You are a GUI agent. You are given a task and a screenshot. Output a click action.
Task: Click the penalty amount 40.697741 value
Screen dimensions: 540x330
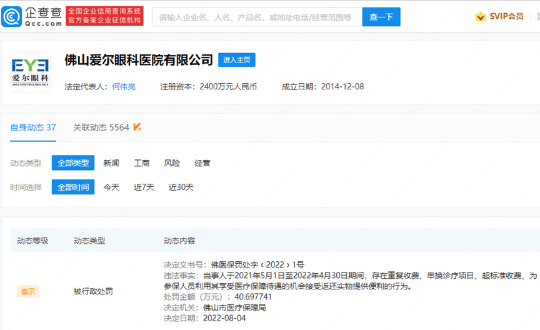(253, 297)
